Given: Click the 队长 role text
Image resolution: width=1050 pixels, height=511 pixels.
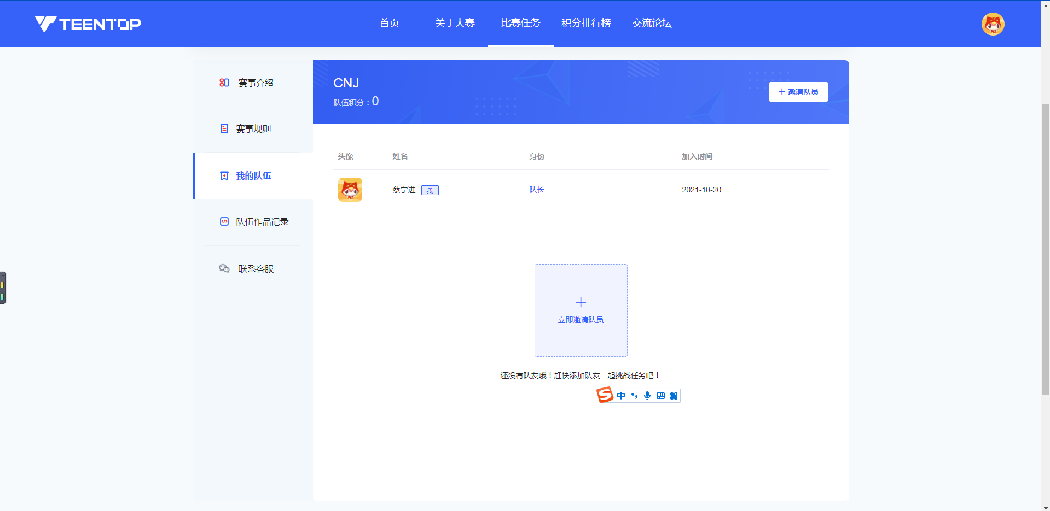Looking at the screenshot, I should coord(537,190).
